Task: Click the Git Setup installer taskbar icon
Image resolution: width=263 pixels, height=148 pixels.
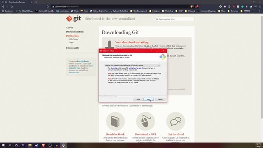Action: click(x=63, y=145)
